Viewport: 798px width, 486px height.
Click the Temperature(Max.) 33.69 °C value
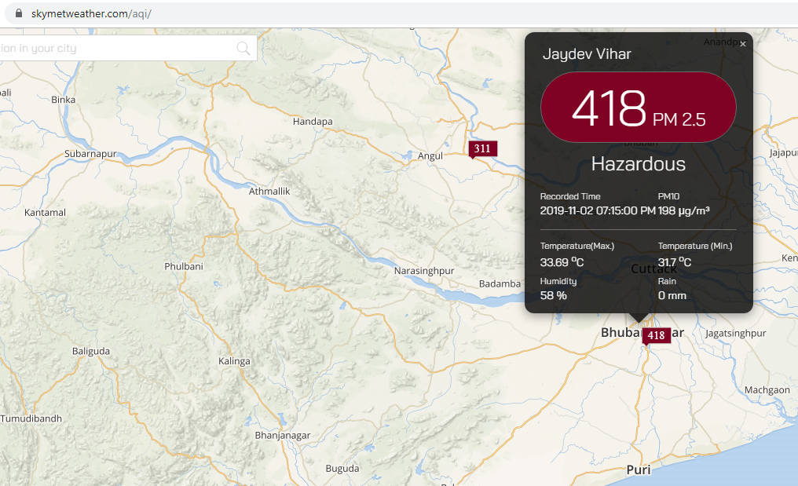562,262
